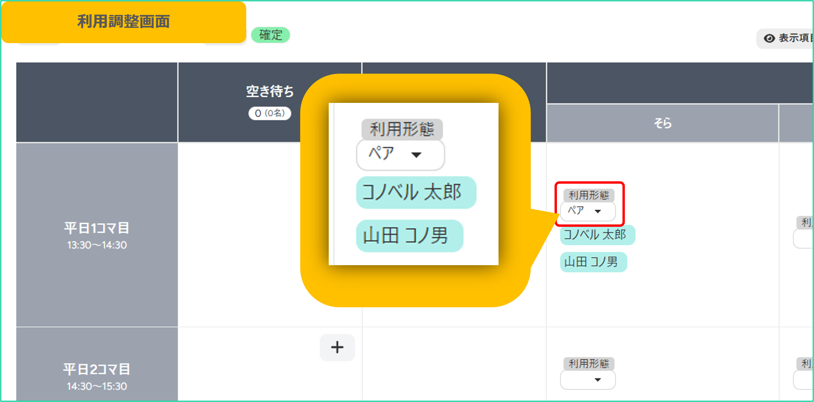Click the enlarged 山田 コノ男 name tag
This screenshot has width=814, height=402.
coord(409,236)
